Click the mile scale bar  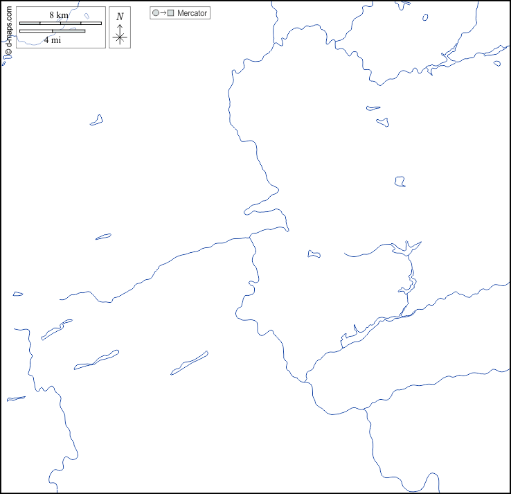click(52, 31)
